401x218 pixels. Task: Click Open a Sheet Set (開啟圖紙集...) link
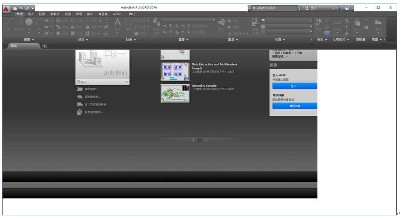coord(89,97)
